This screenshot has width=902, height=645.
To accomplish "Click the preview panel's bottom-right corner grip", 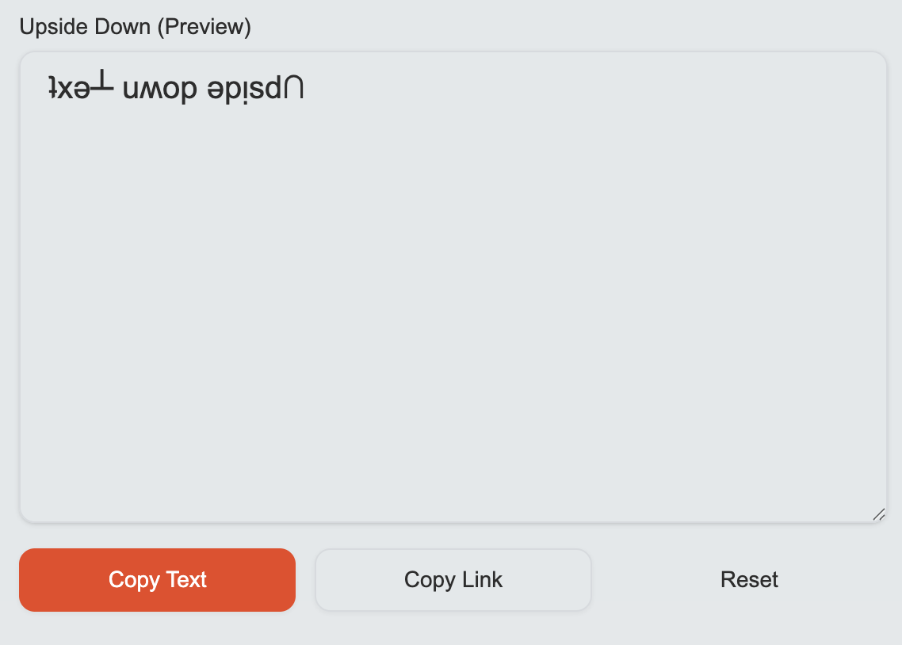I will pyautogui.click(x=877, y=515).
